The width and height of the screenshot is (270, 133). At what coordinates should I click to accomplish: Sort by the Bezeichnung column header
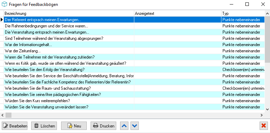69,14
